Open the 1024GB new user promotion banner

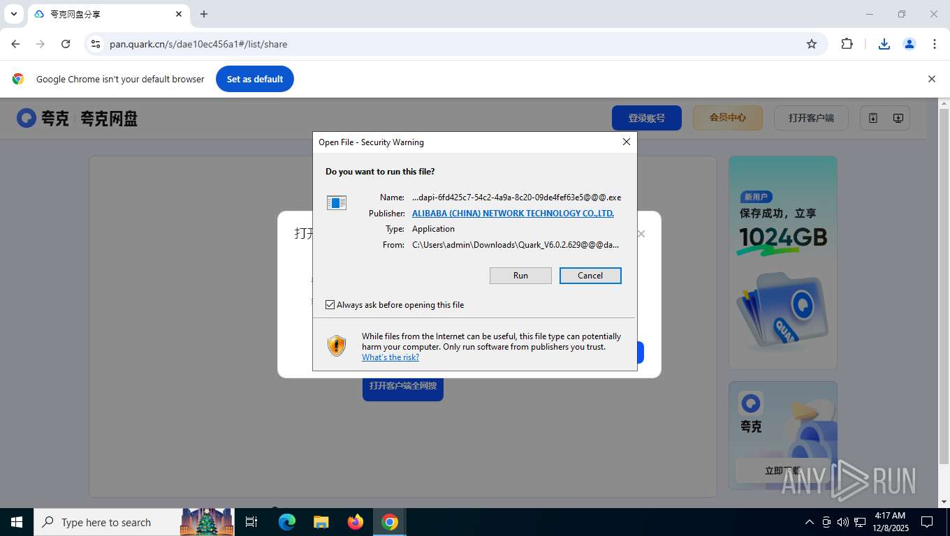[783, 262]
